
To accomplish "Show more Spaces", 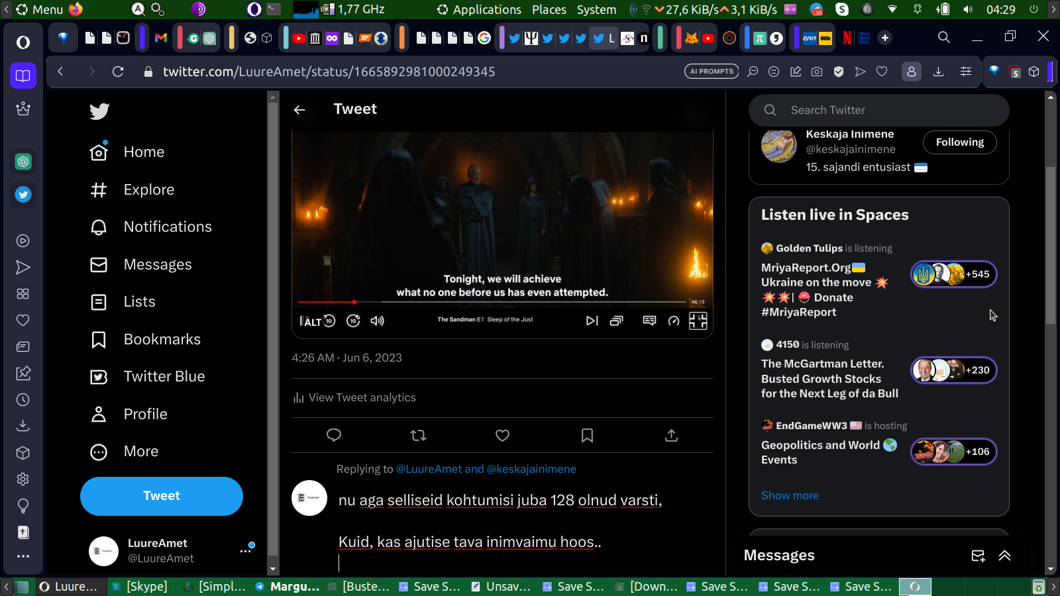I will (790, 495).
